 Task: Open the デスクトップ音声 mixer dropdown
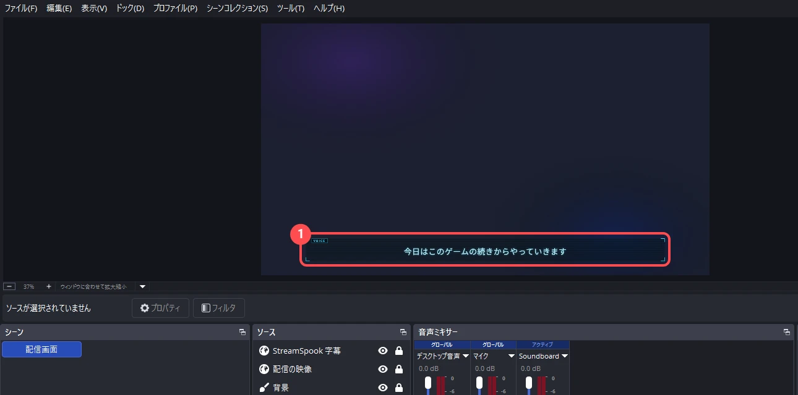(465, 356)
